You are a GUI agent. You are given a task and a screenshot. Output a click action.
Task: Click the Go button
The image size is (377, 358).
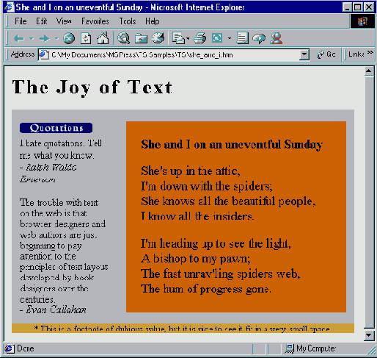click(326, 54)
